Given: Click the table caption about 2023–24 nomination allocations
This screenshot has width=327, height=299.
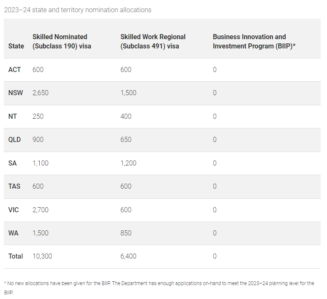Looking at the screenshot, I should coord(77,10).
